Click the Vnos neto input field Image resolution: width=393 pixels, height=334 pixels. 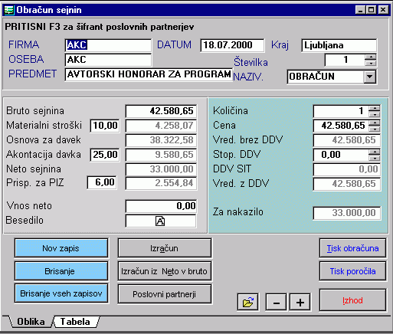pyautogui.click(x=161, y=206)
